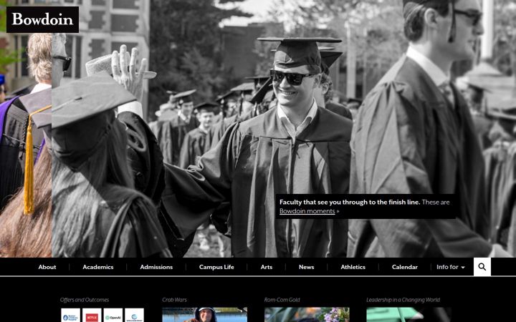Screen dimensions: 516x322
Task: Open the Crab Wars story heading
Action: tap(174, 300)
